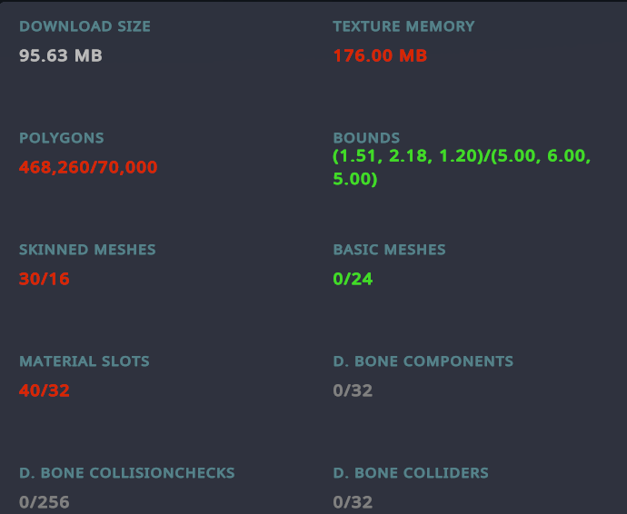This screenshot has width=627, height=514.
Task: Select the red 30/16 skinned meshes value
Action: pos(45,279)
